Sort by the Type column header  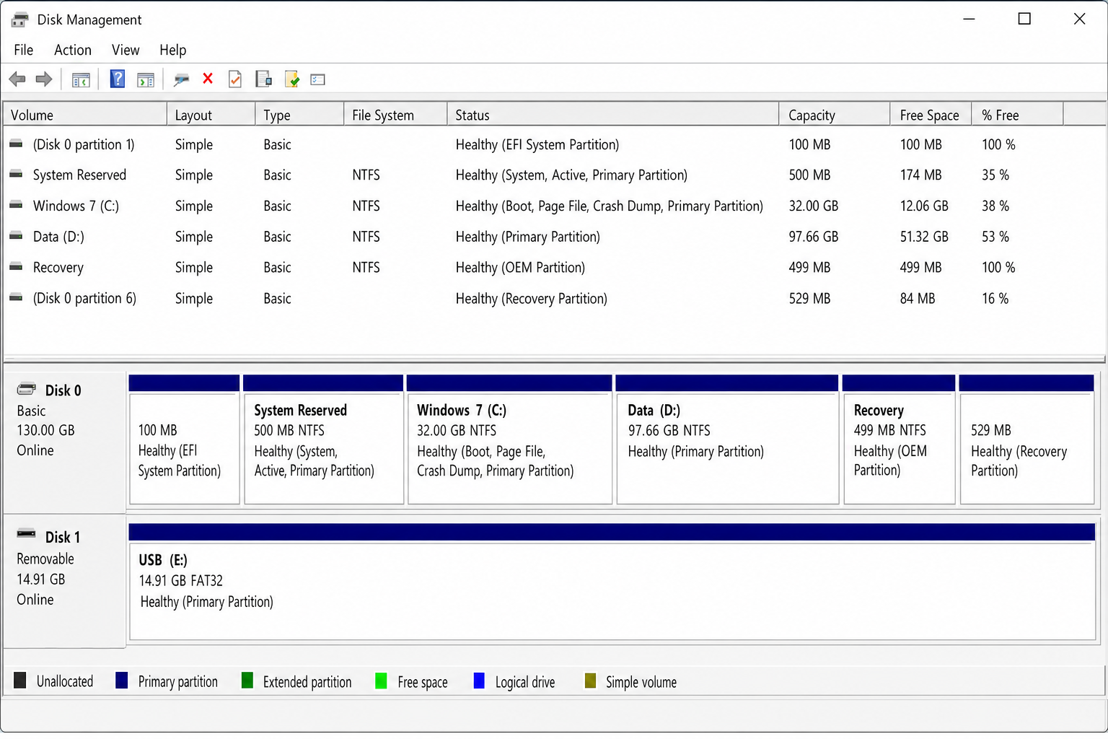tap(299, 115)
